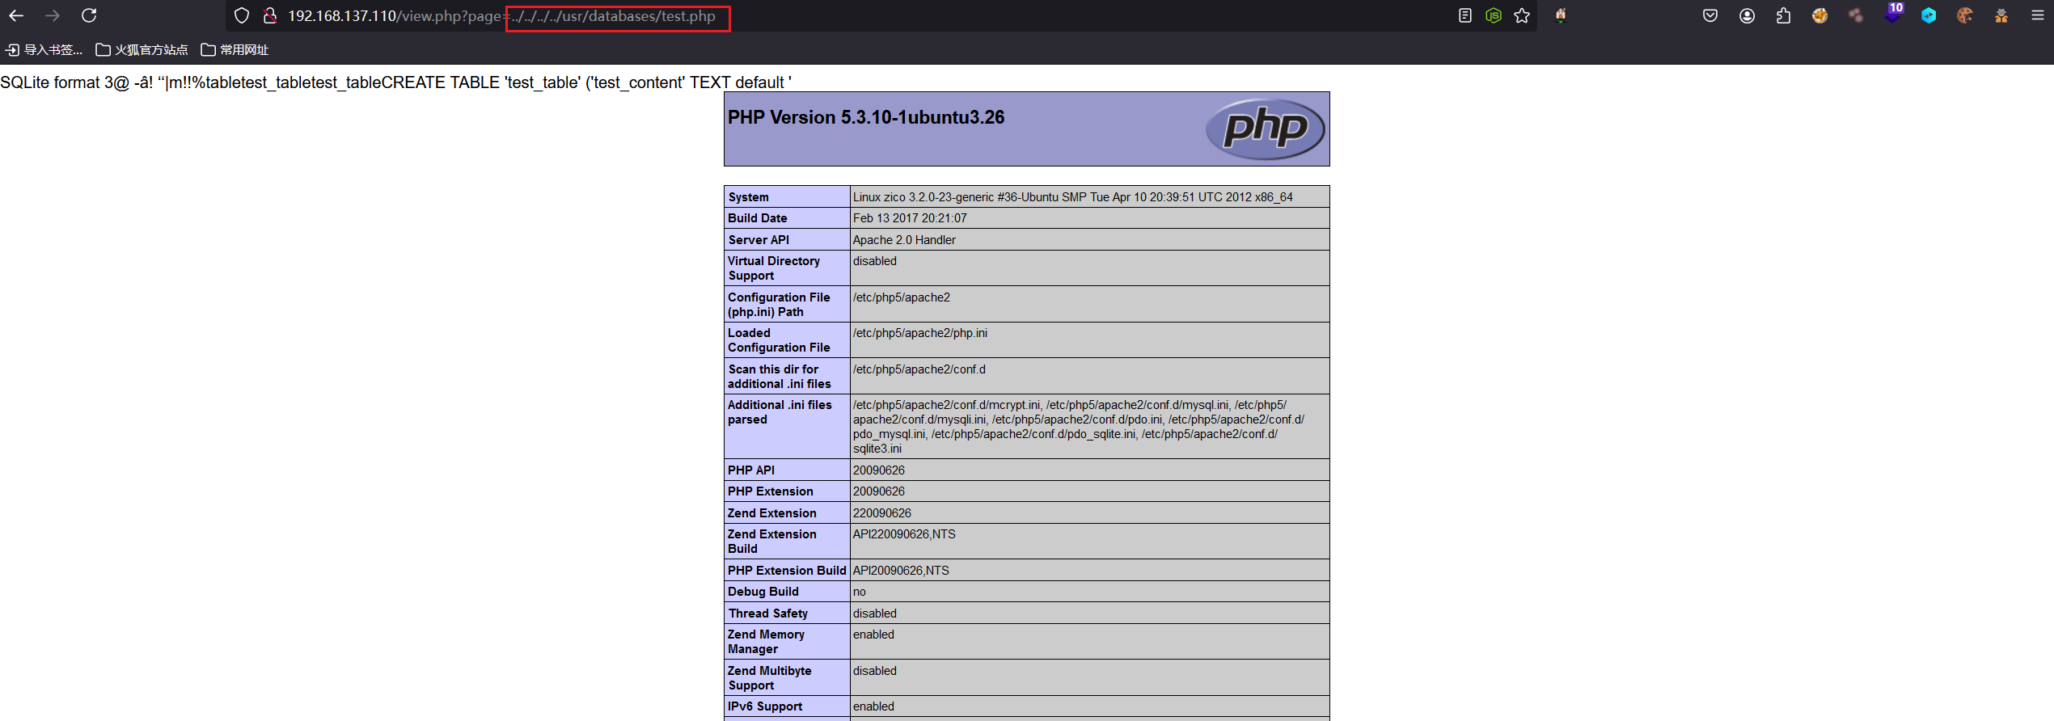This screenshot has width=2054, height=721.
Task: Click the System label cell
Action: pyautogui.click(x=787, y=197)
